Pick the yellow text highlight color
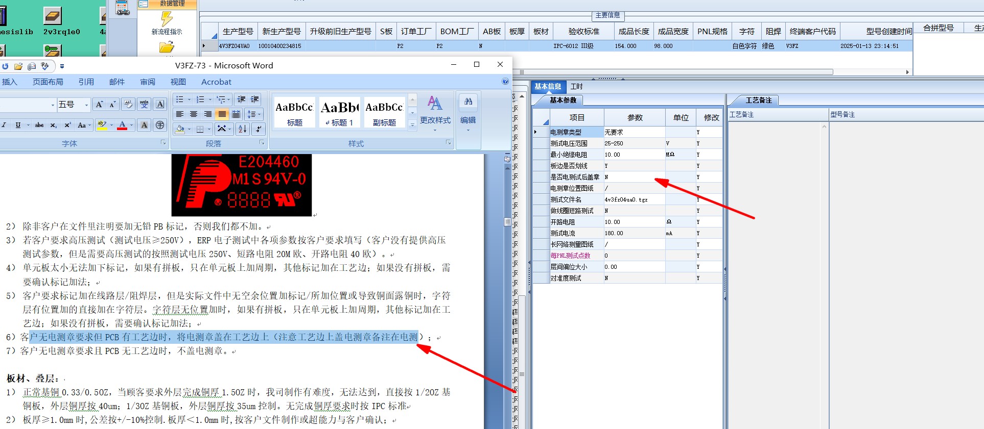This screenshot has width=984, height=429. coord(102,125)
